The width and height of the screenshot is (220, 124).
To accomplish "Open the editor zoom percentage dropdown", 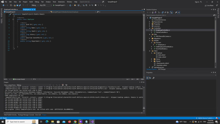I will (7, 79).
